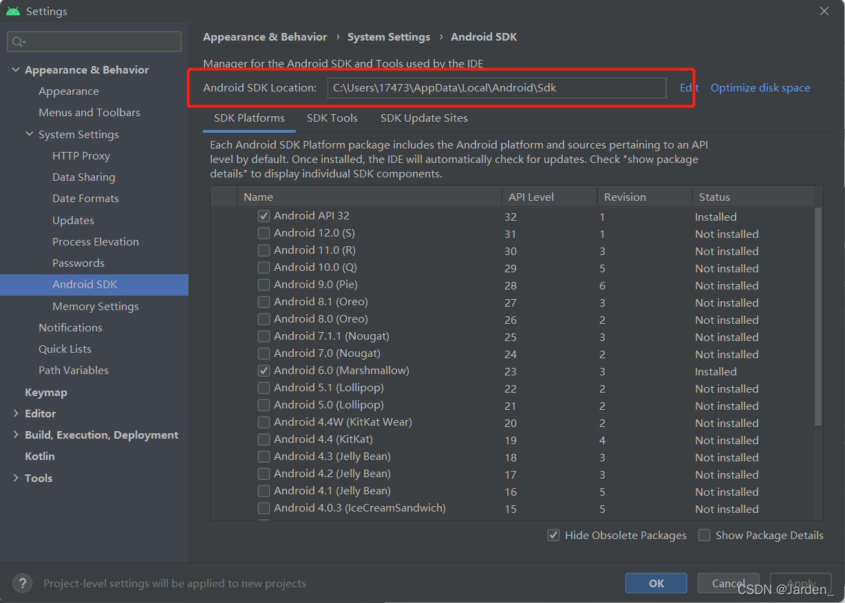Switch to the SDK Platforms tab
The image size is (845, 603).
pos(249,118)
